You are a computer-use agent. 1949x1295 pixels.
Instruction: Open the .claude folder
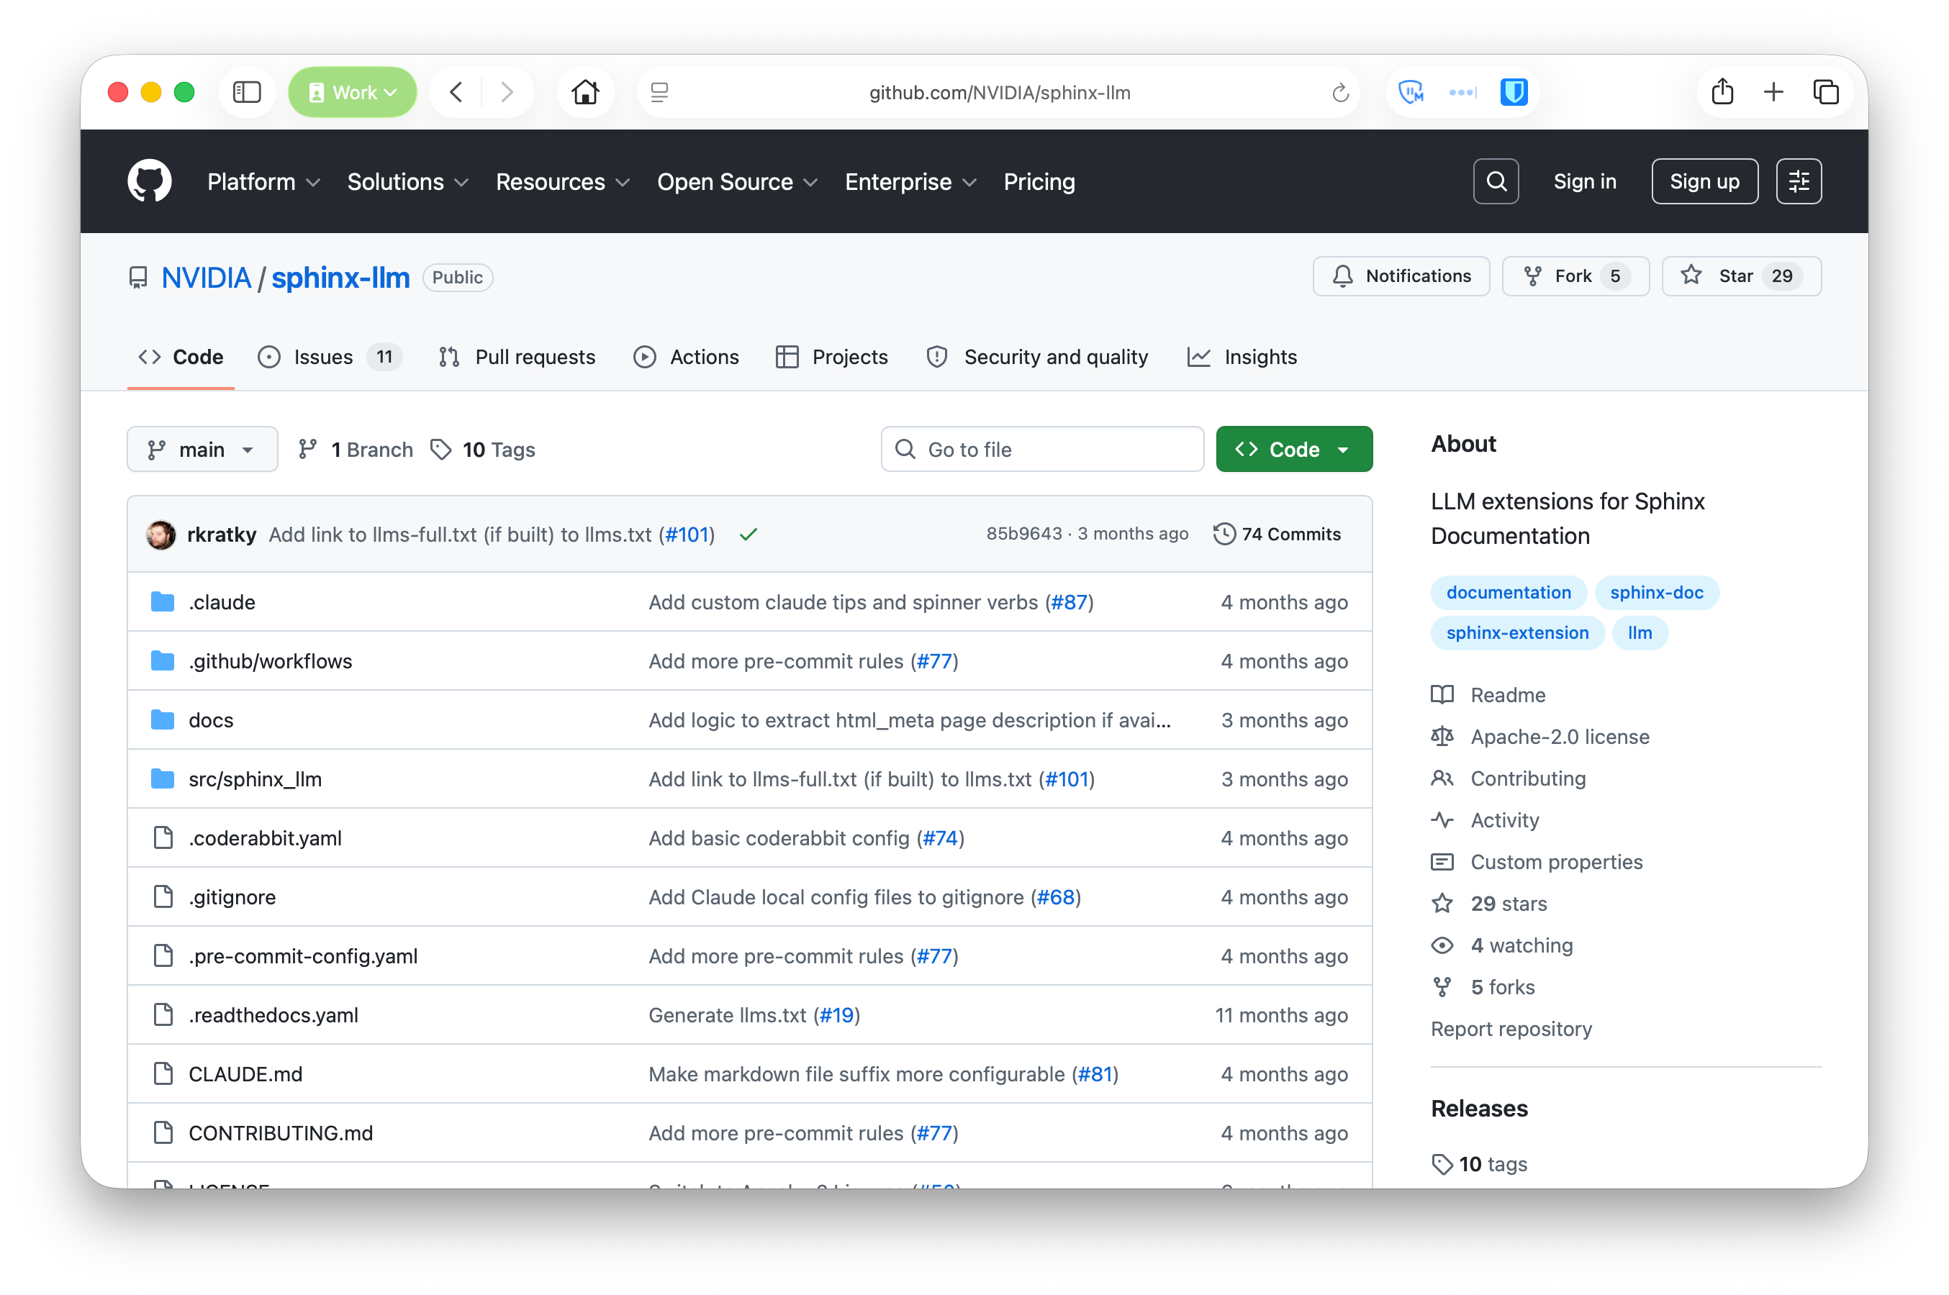click(x=222, y=602)
